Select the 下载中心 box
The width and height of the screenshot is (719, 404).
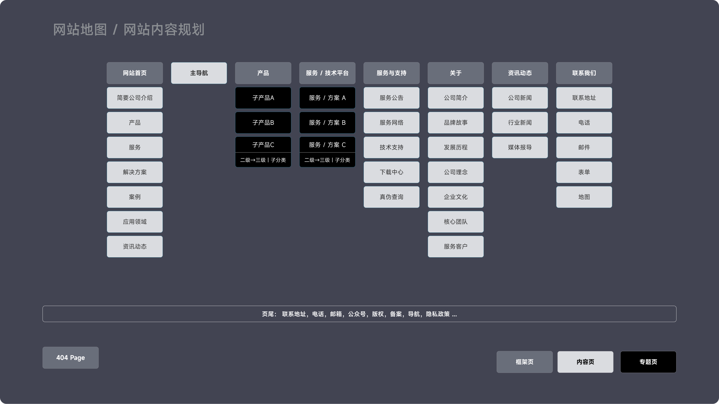[391, 172]
